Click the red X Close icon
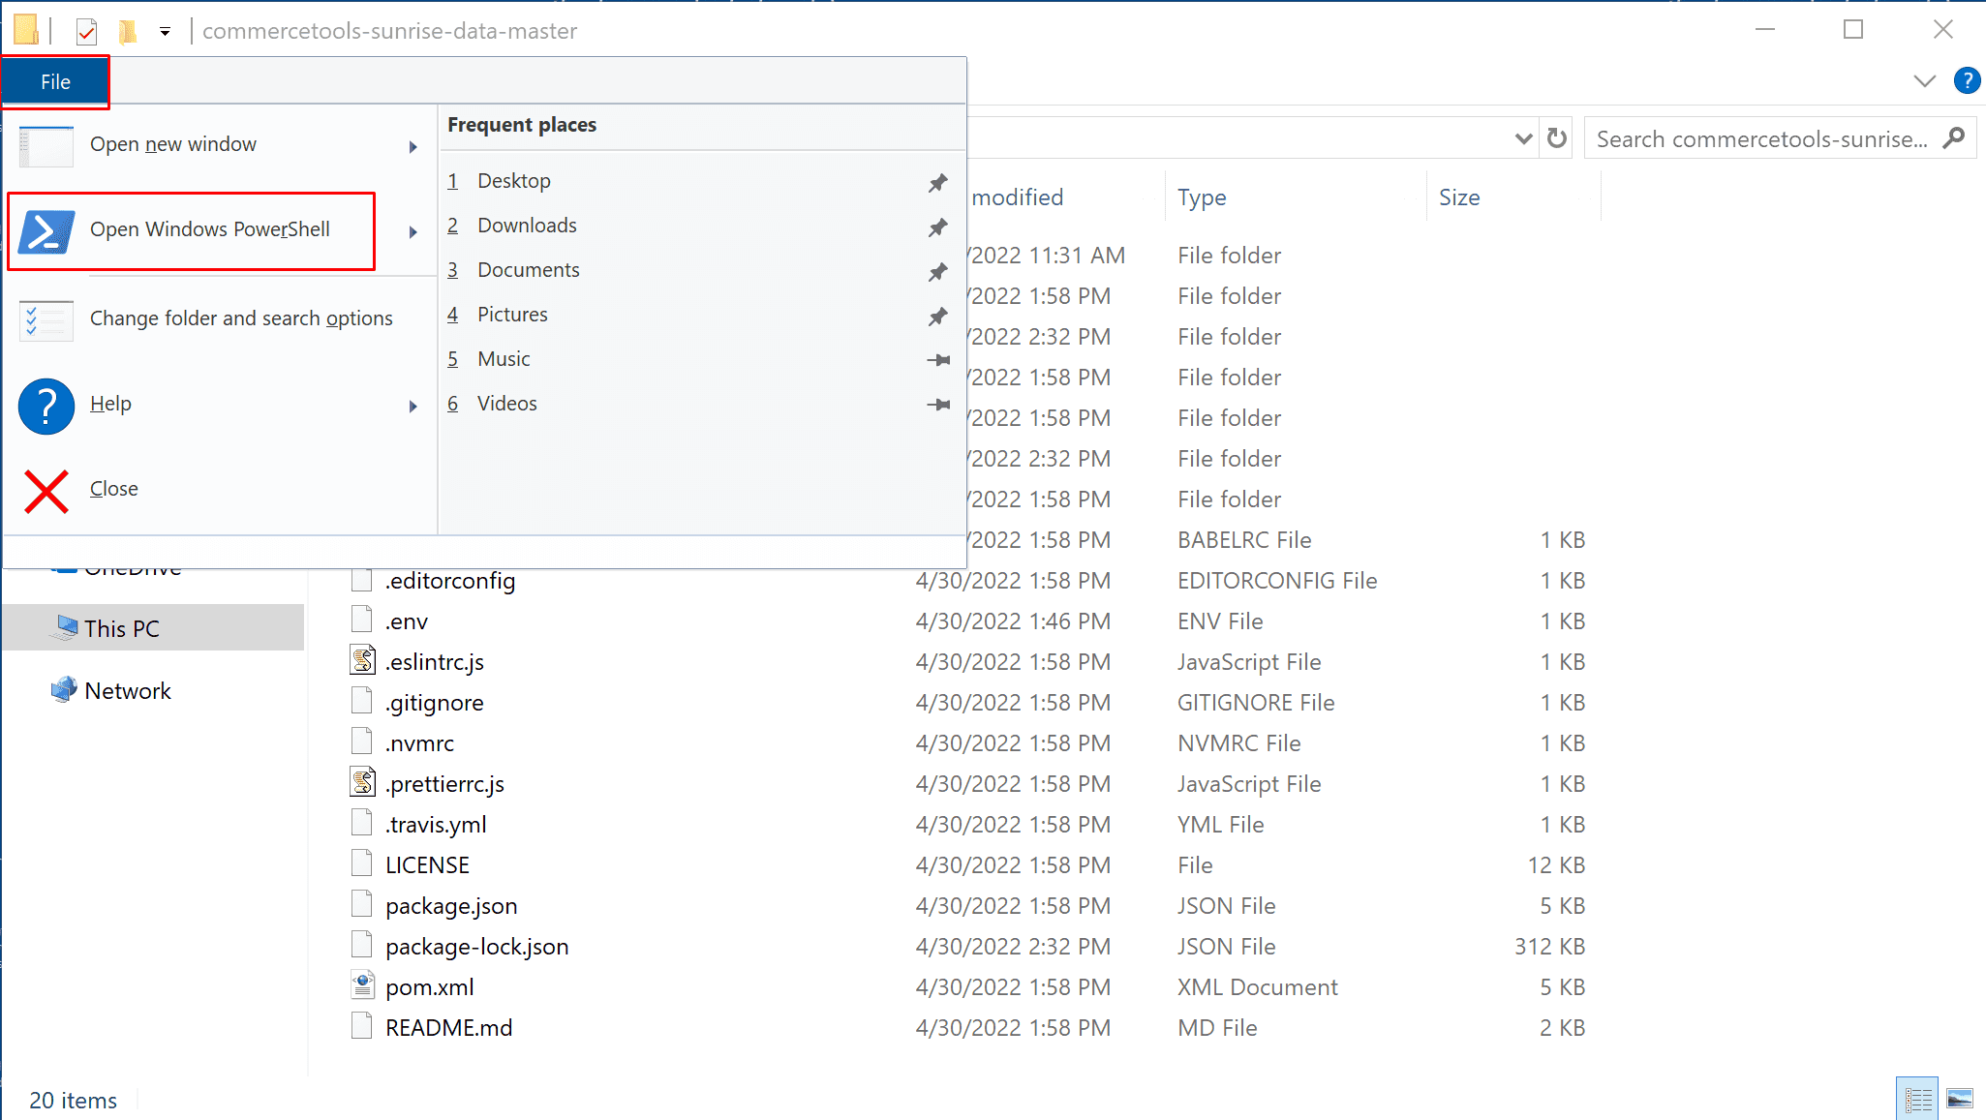 coord(46,491)
